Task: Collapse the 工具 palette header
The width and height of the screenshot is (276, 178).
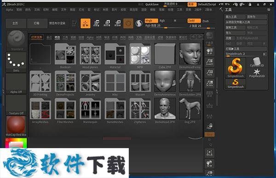Action: [228, 10]
